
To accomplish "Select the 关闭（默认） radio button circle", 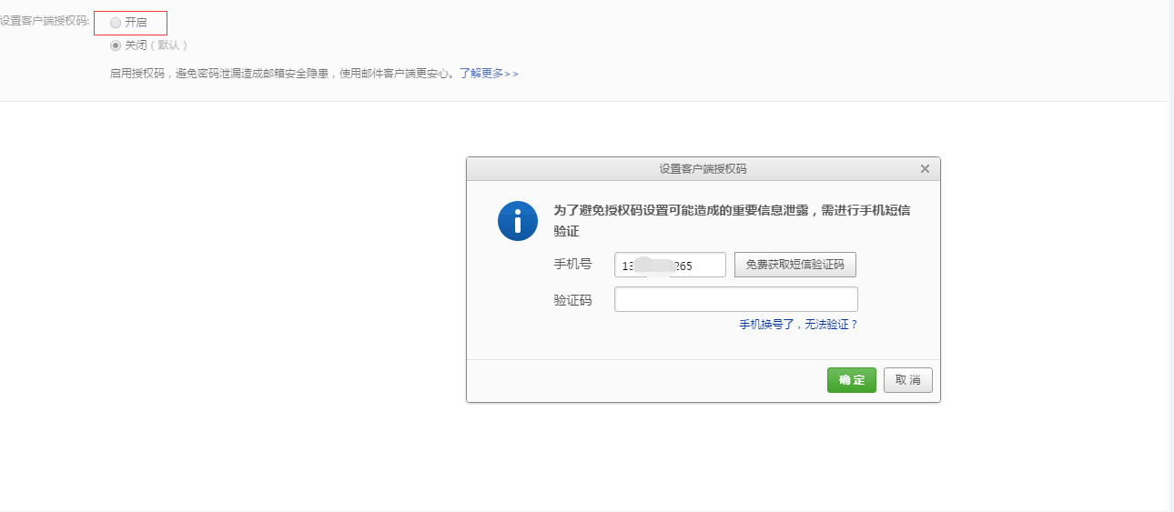I will point(116,45).
